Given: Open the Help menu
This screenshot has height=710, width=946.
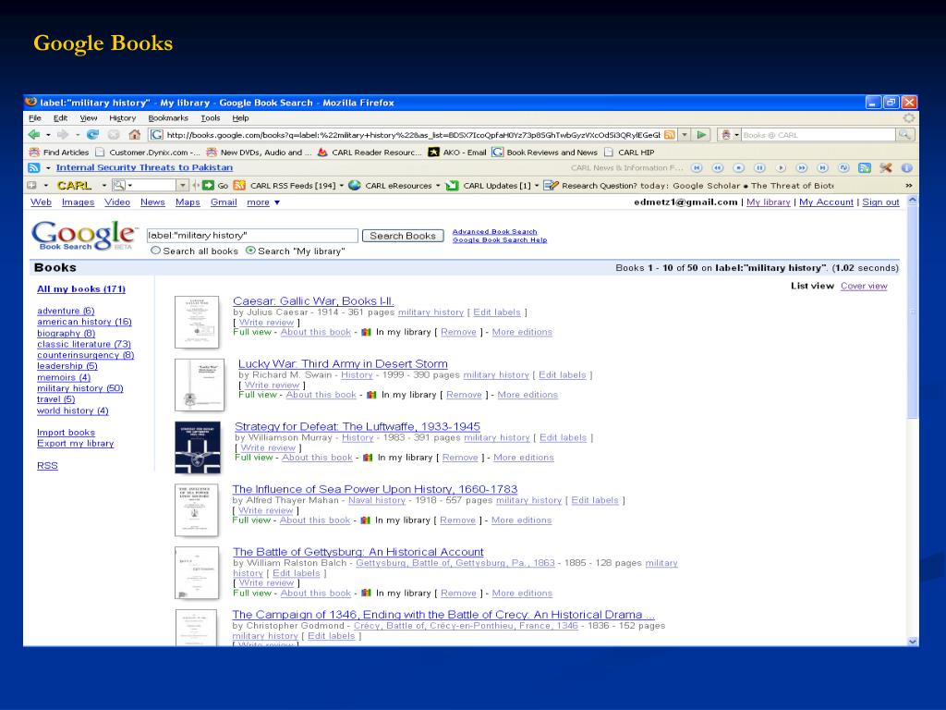Looking at the screenshot, I should (x=241, y=118).
